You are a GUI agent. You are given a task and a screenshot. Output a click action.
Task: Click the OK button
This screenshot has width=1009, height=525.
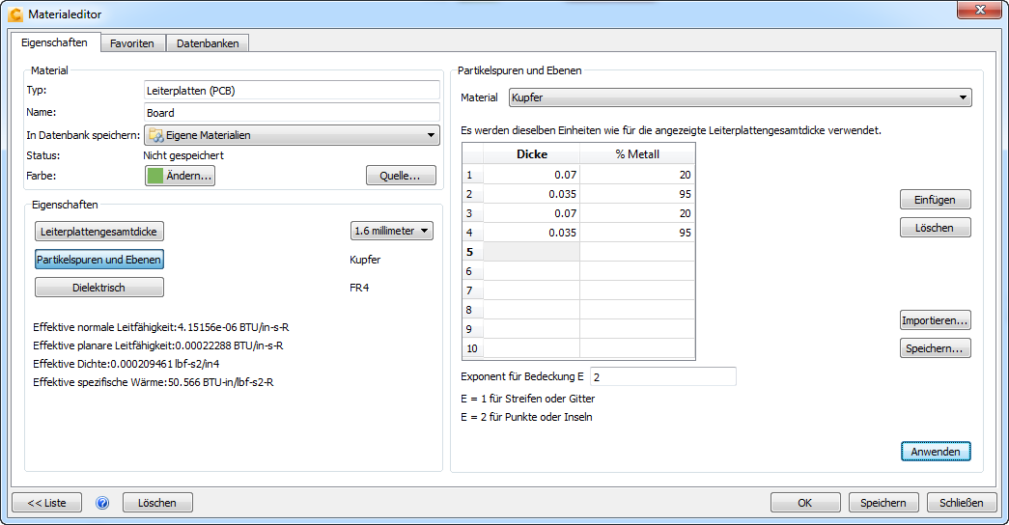(x=805, y=503)
